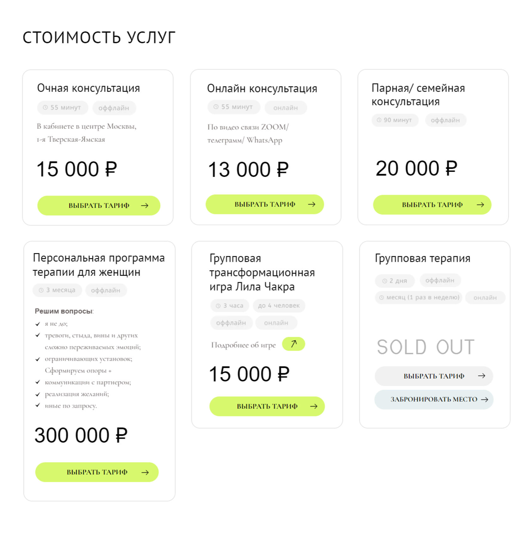Click the ограничивающих установок checklist item

(88, 359)
